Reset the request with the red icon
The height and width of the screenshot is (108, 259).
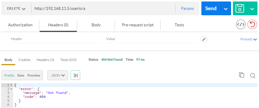[x=252, y=25]
